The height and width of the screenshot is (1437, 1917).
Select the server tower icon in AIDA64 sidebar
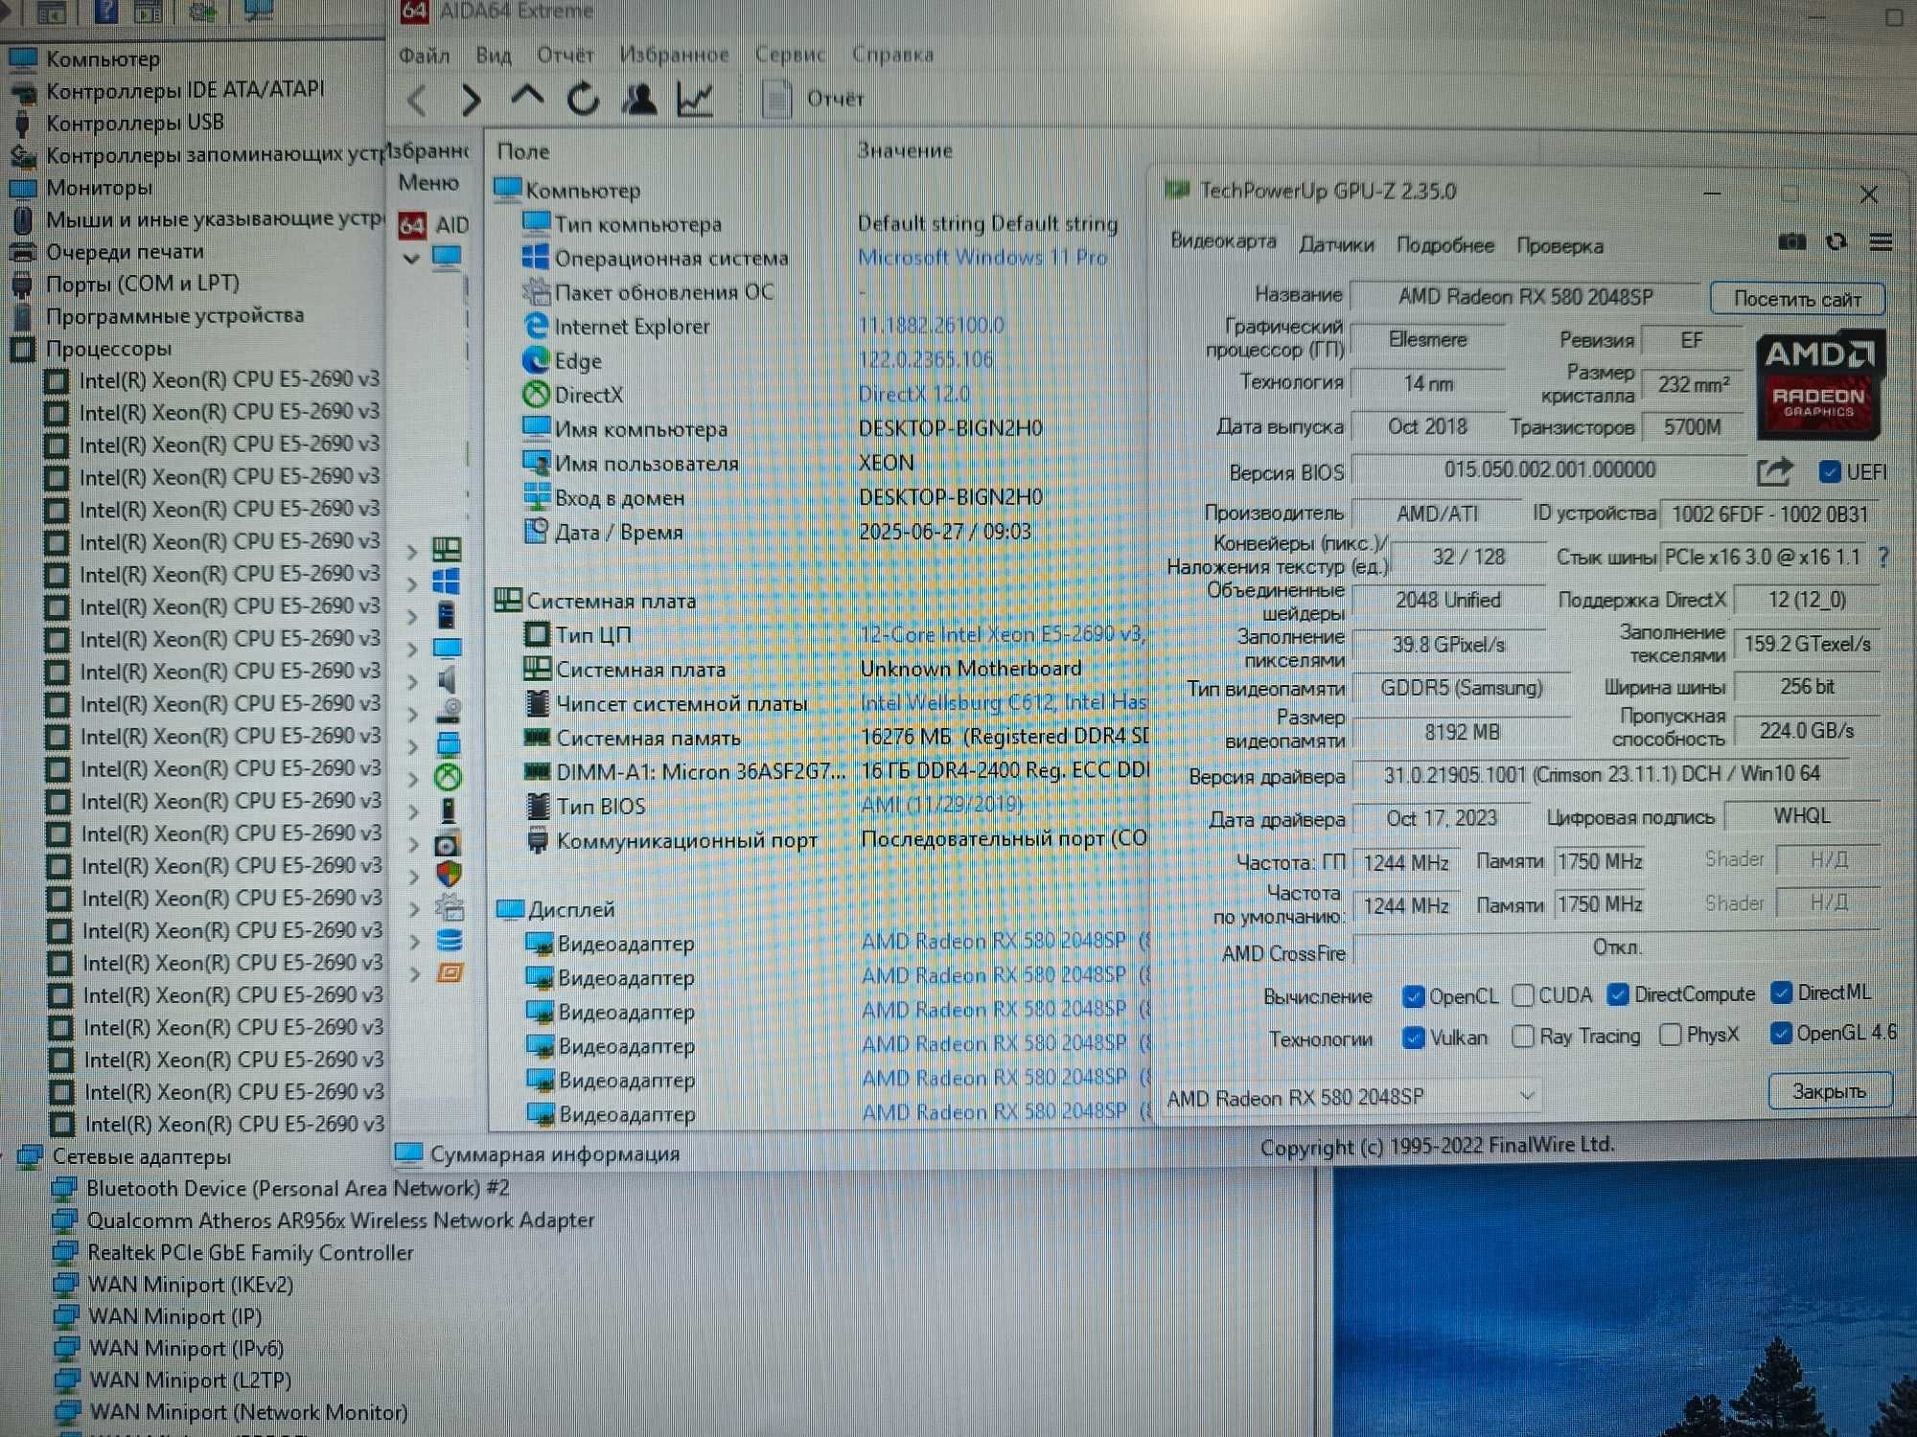pos(447,614)
